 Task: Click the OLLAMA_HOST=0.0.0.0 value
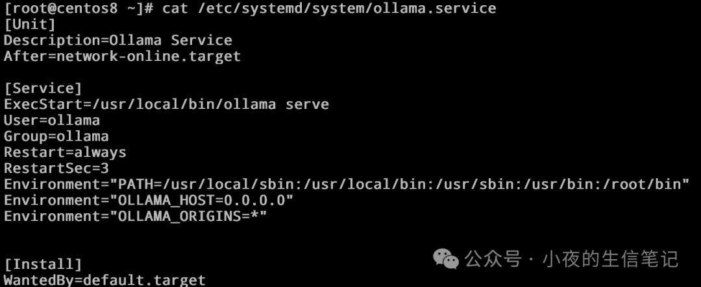[201, 200]
